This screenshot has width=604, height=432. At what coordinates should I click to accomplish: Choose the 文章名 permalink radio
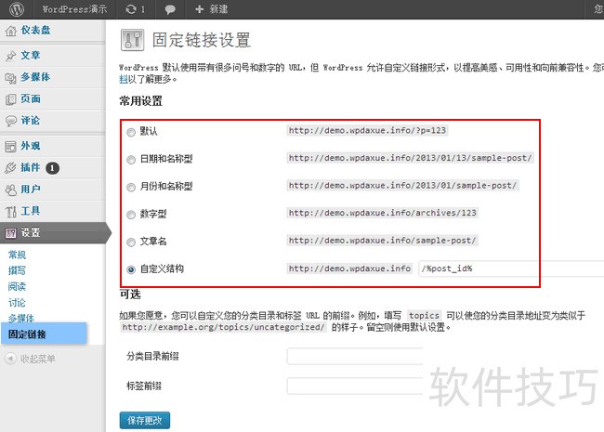tap(131, 242)
